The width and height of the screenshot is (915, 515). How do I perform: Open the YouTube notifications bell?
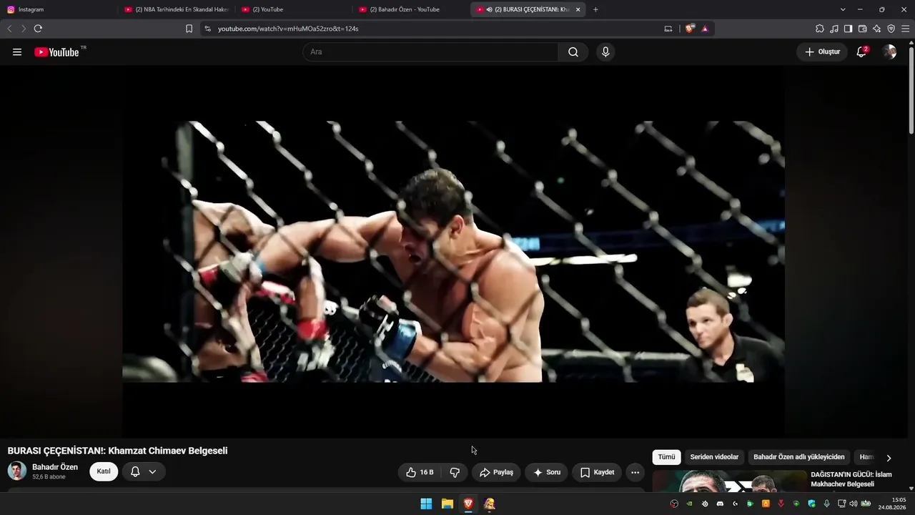[x=861, y=51]
